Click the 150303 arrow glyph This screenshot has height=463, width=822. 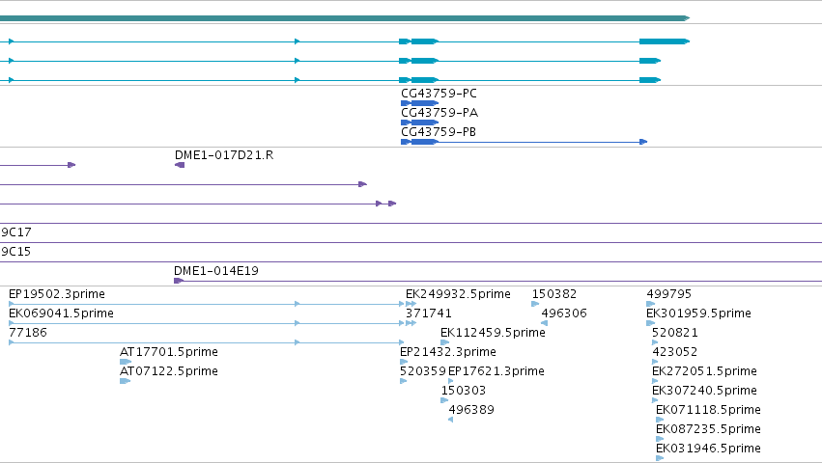pyautogui.click(x=444, y=400)
